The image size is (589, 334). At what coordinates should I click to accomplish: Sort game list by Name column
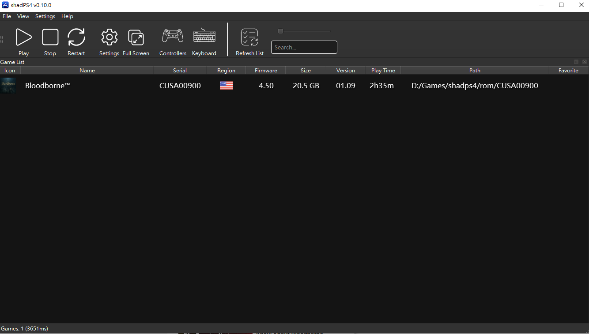pyautogui.click(x=87, y=71)
